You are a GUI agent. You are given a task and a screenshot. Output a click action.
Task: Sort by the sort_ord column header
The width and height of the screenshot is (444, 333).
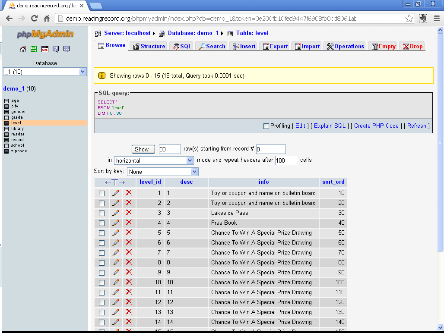(333, 182)
